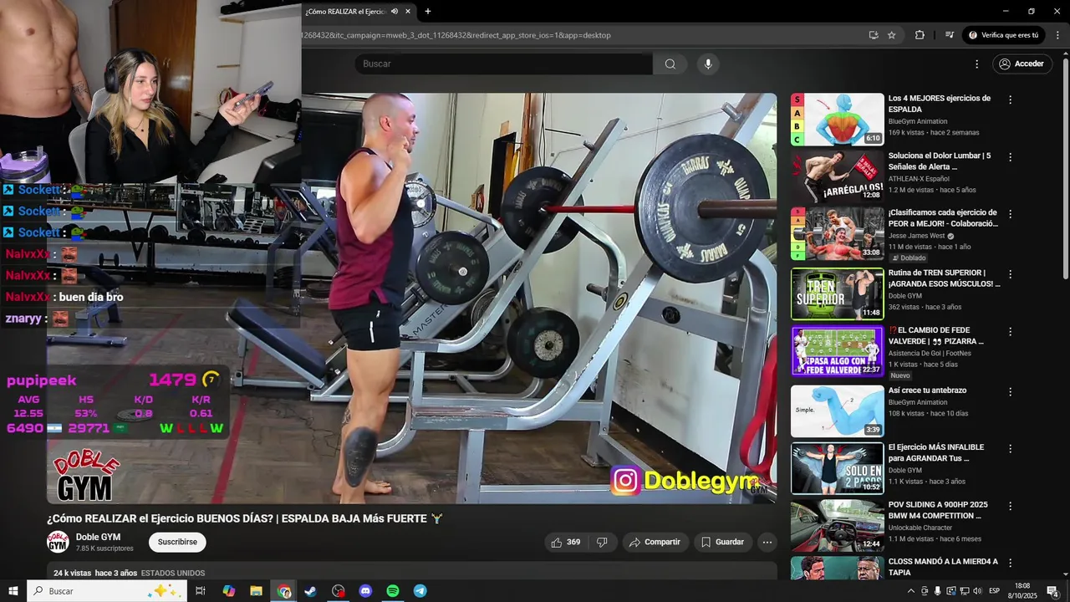Open the Compartir share dialog

pyautogui.click(x=655, y=542)
